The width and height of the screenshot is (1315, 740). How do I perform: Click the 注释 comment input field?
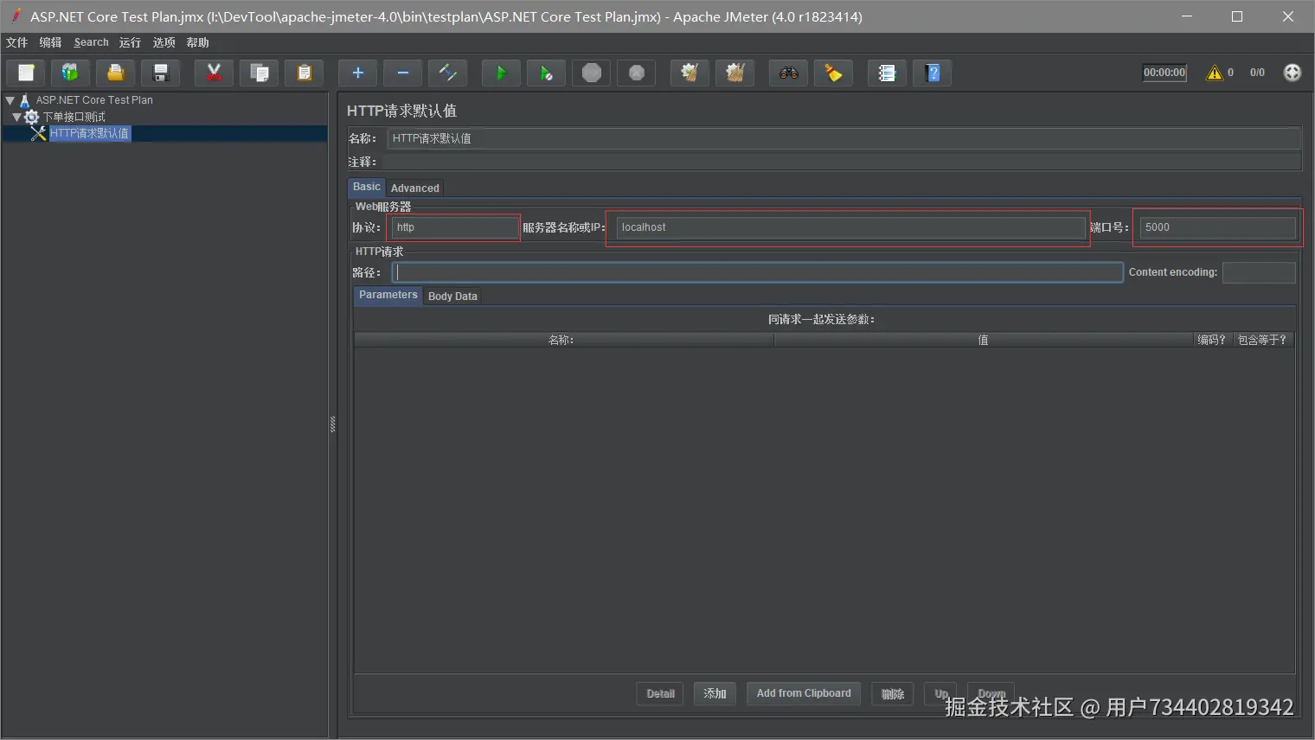coord(841,162)
